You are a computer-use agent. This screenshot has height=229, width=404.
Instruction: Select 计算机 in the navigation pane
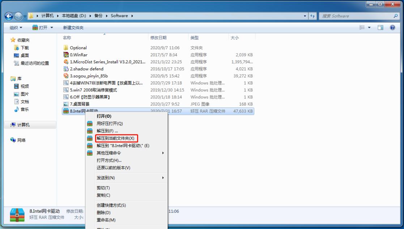tap(24, 125)
